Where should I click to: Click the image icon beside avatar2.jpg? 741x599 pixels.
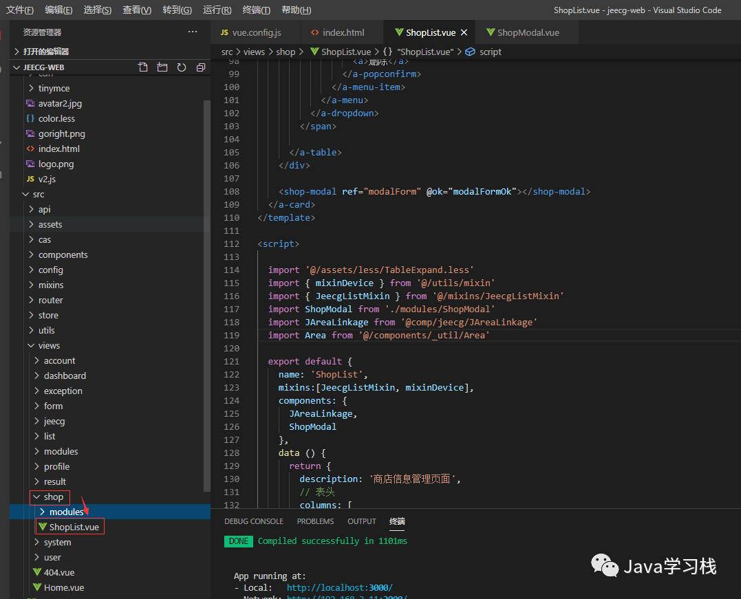click(30, 103)
